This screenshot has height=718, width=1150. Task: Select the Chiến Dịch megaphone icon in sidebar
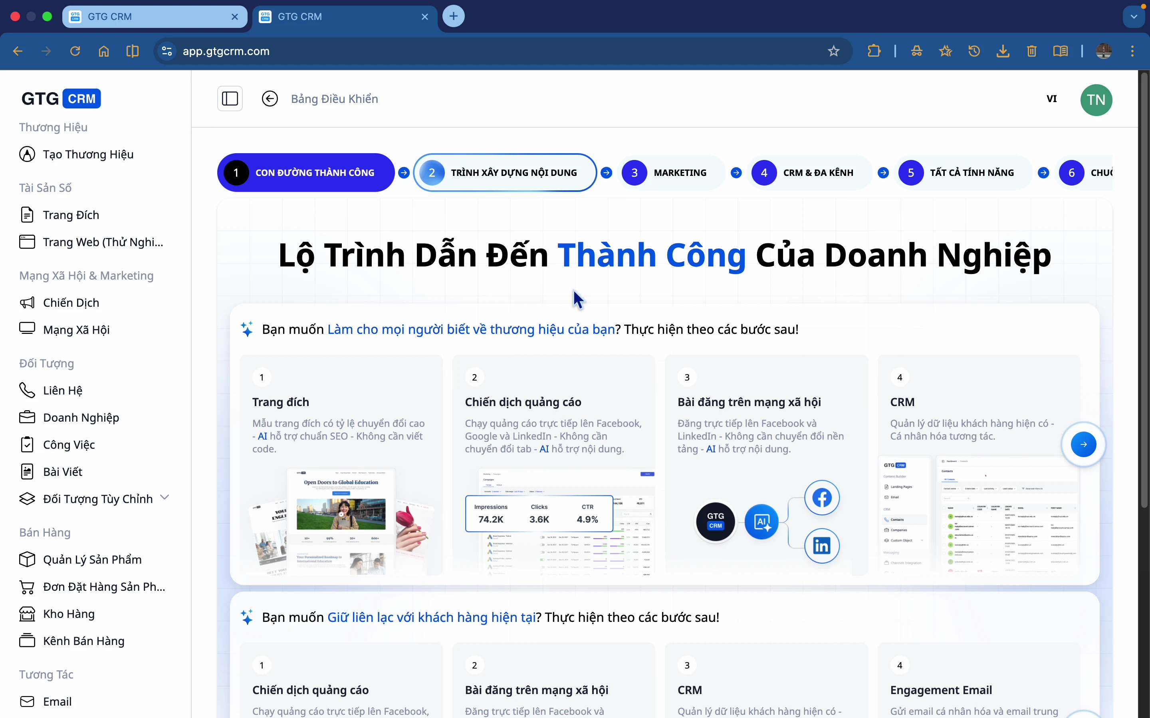pos(27,302)
